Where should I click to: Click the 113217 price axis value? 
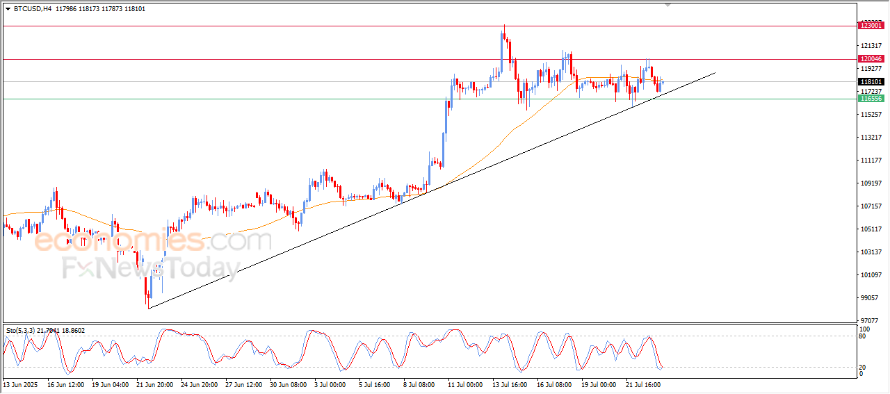pos(871,138)
